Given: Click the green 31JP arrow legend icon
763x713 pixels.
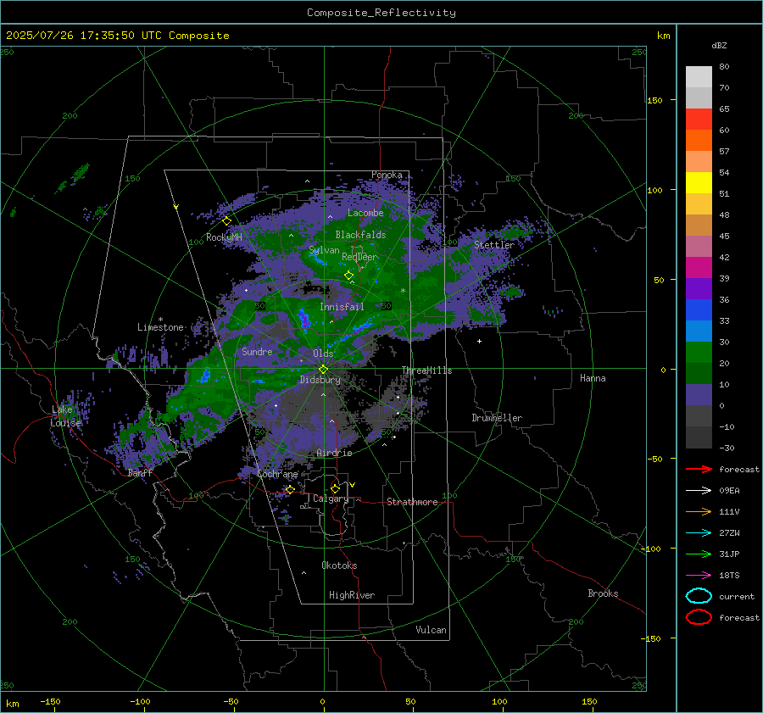Looking at the screenshot, I should pyautogui.click(x=699, y=554).
